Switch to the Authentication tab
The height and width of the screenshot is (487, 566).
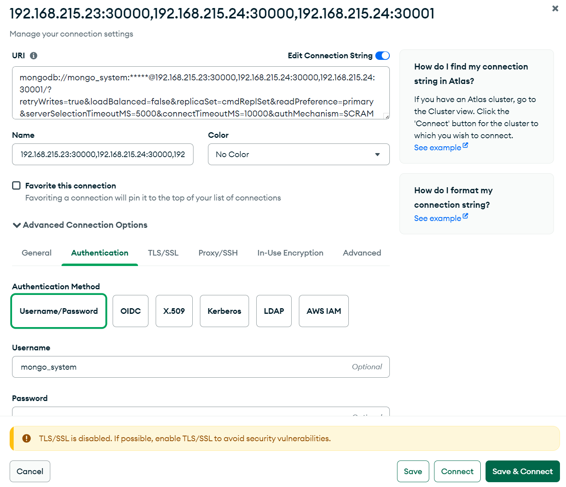click(x=100, y=253)
